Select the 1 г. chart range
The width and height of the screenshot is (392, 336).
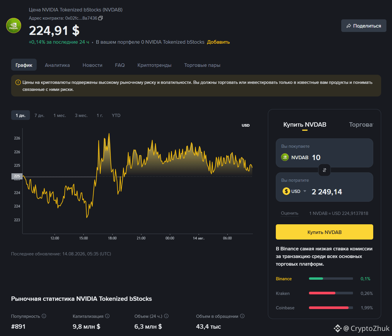coord(100,116)
